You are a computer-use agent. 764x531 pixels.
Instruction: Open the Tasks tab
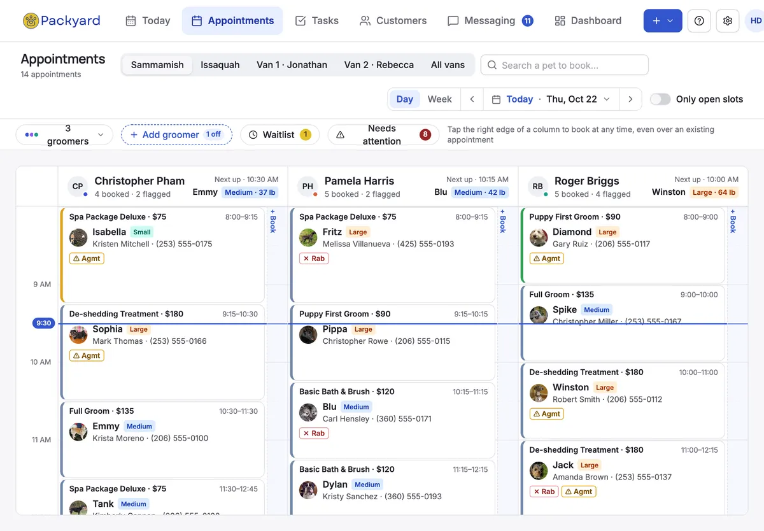(316, 21)
